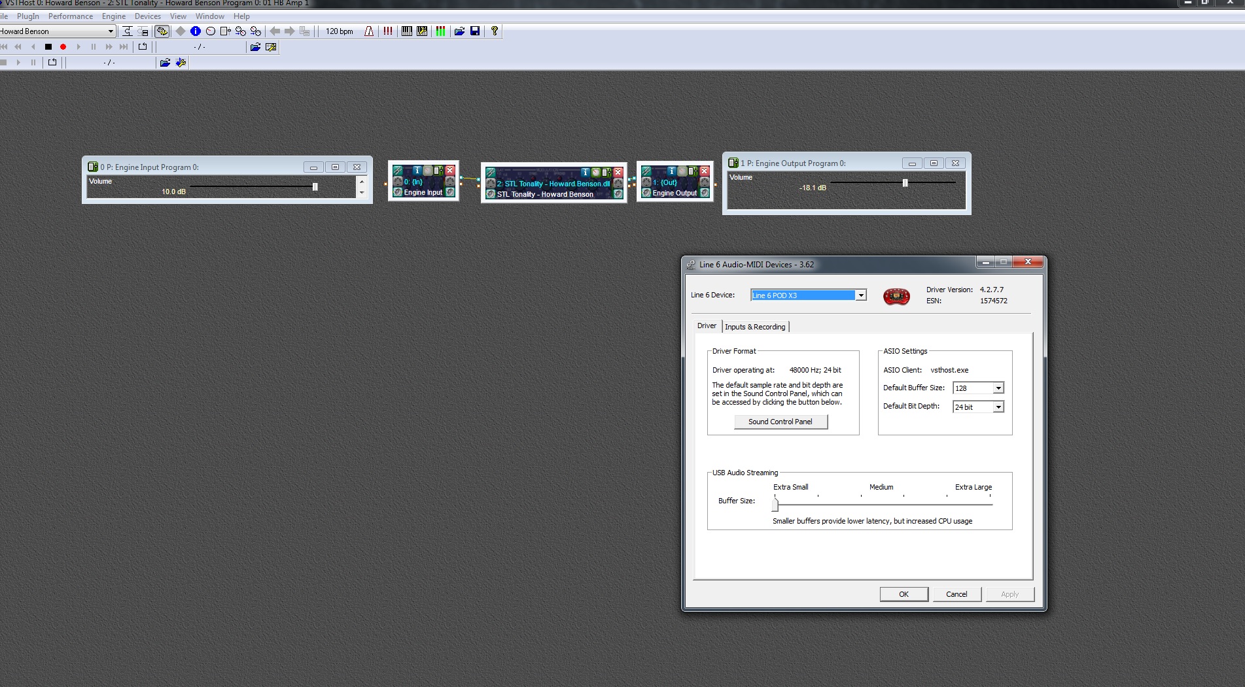Click the bottom-left speaker icon on Engine Output node
This screenshot has width=1245, height=687.
[x=646, y=193]
